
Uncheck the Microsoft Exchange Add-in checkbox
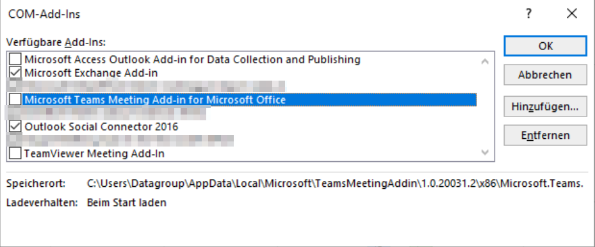tap(15, 72)
